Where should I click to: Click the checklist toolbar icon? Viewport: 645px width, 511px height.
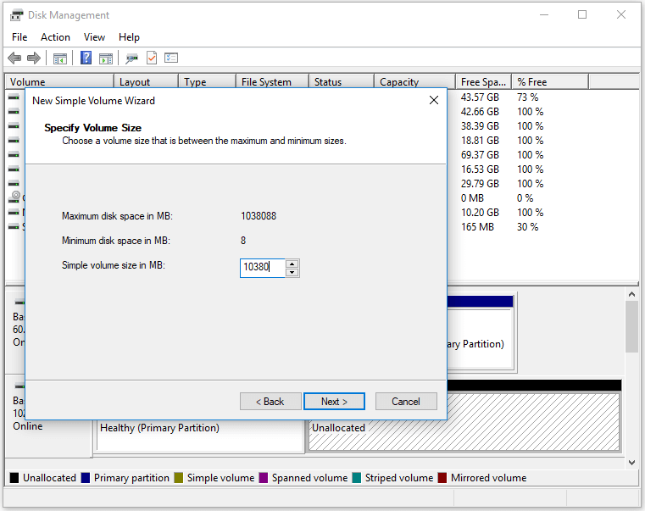171,58
